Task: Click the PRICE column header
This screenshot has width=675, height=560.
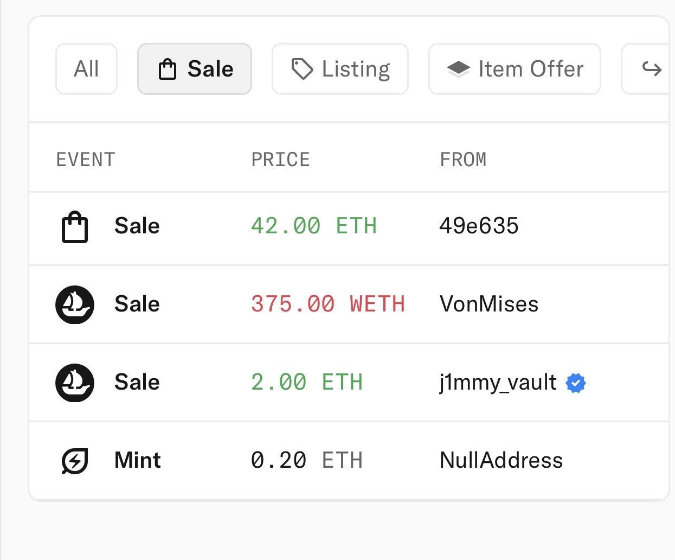Action: pyautogui.click(x=280, y=160)
